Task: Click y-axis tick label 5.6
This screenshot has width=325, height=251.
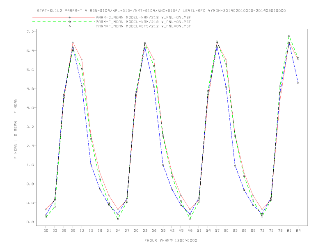Action: coord(30,70)
